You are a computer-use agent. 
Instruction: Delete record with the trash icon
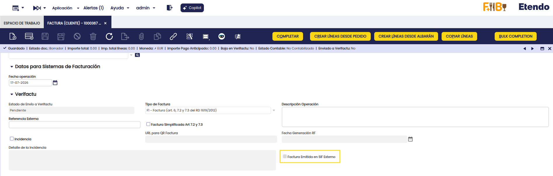[x=93, y=36]
